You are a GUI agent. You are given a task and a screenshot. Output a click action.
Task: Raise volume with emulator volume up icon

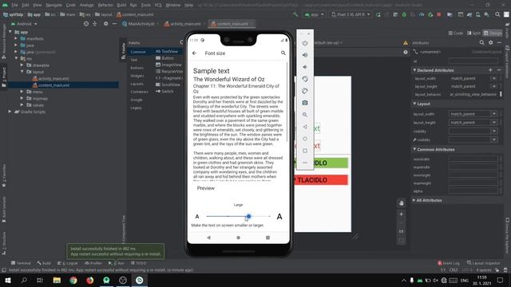coord(305,55)
